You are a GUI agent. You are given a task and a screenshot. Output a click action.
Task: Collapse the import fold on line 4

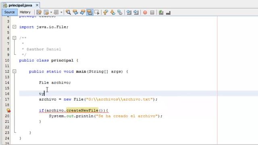pyautogui.click(x=15, y=27)
